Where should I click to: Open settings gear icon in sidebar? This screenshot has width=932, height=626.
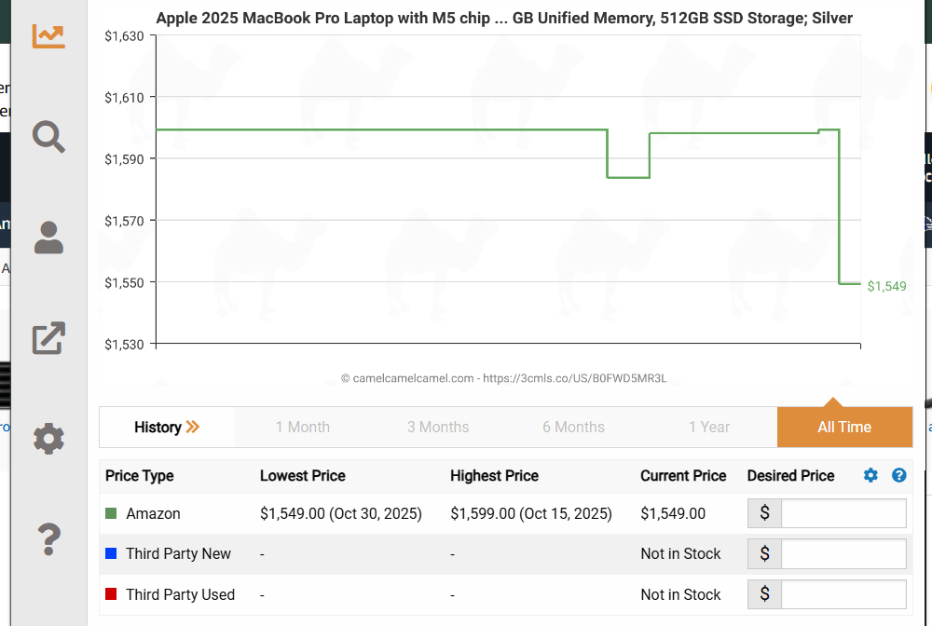click(x=48, y=438)
